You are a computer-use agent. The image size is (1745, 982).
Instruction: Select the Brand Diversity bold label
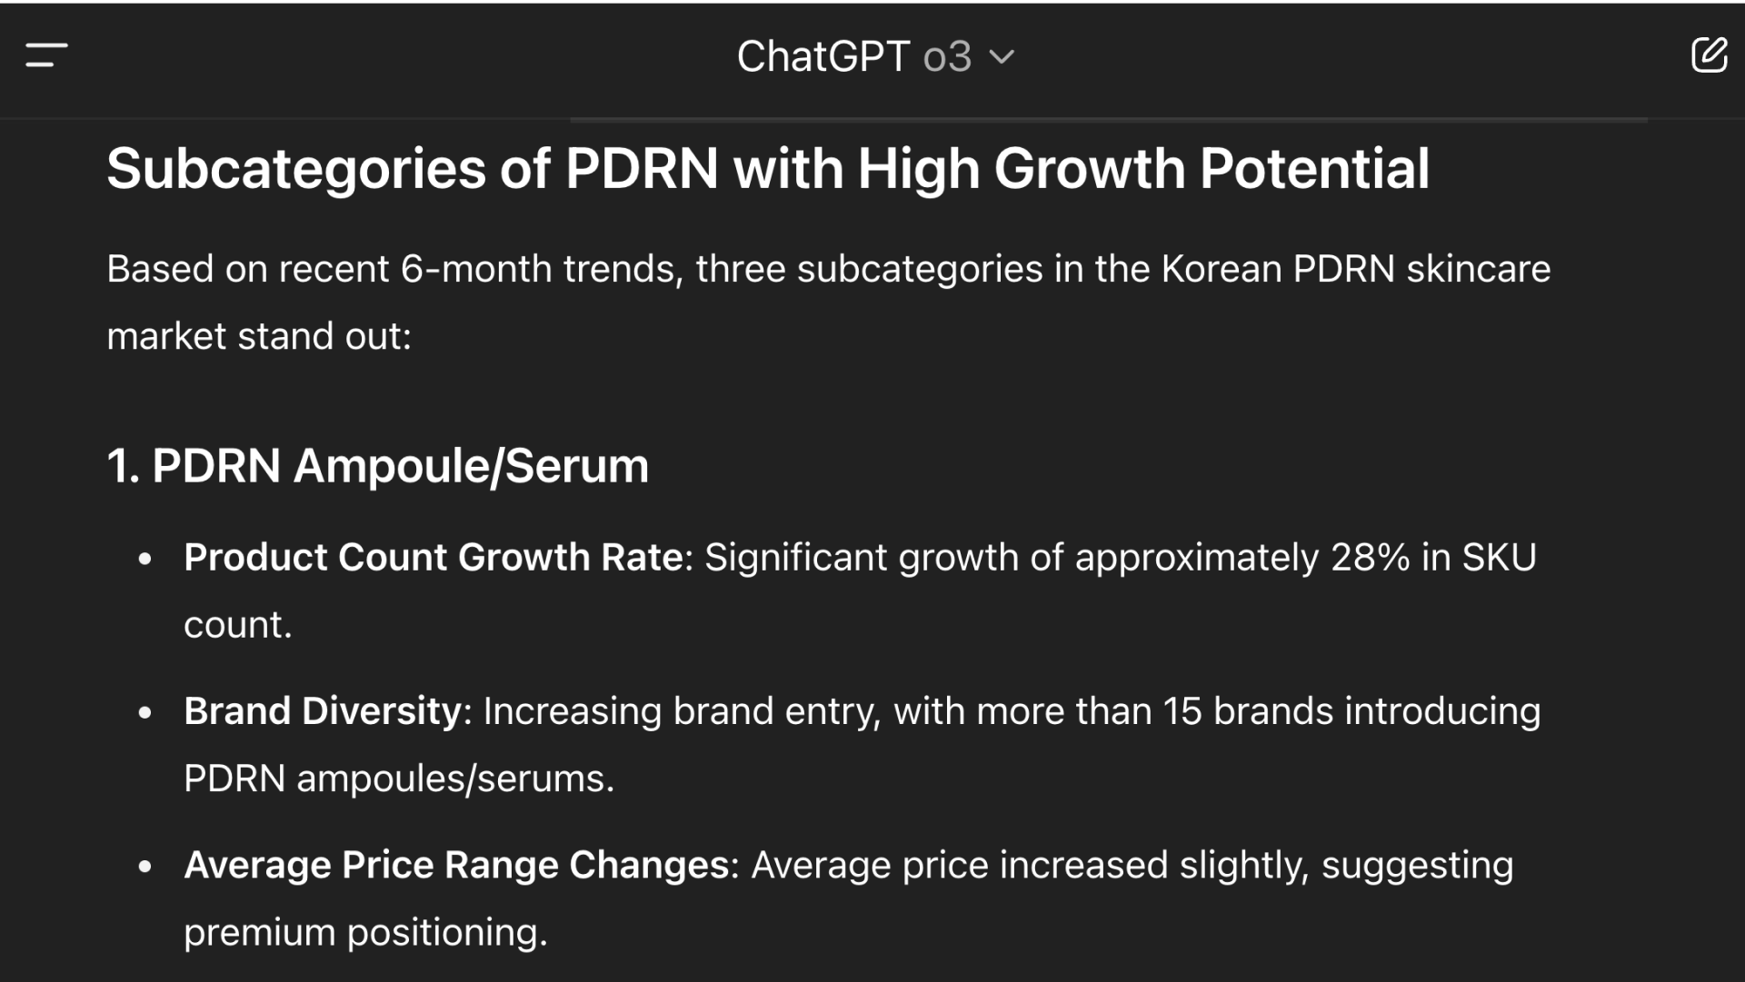coord(323,710)
